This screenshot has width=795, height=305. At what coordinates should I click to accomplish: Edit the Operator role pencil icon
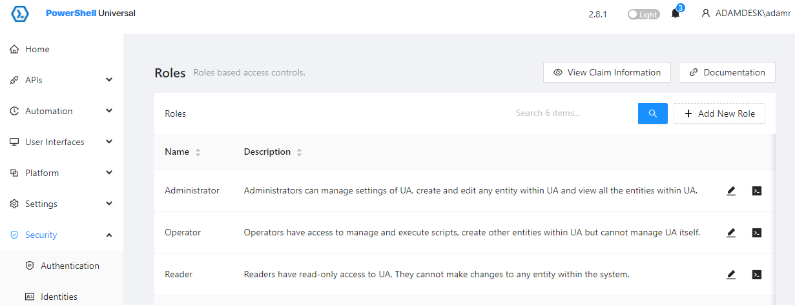tap(731, 233)
